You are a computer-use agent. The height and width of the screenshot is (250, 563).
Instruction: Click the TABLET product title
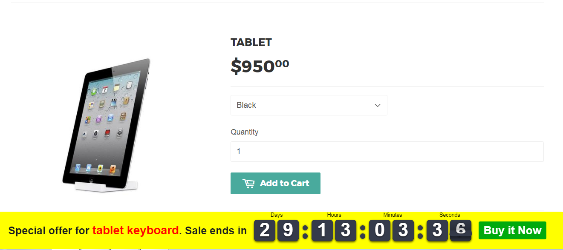pos(251,43)
